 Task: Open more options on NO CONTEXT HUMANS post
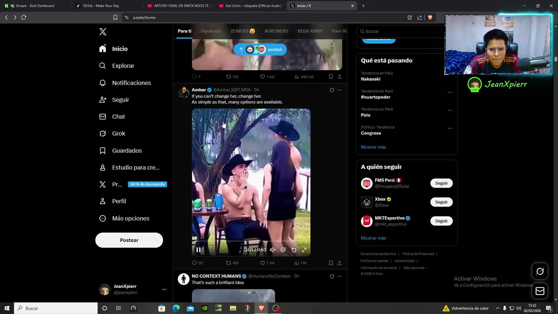340,276
